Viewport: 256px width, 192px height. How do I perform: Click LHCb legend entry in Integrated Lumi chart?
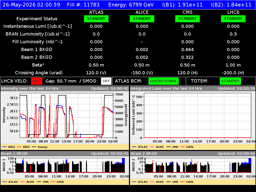point(187,147)
